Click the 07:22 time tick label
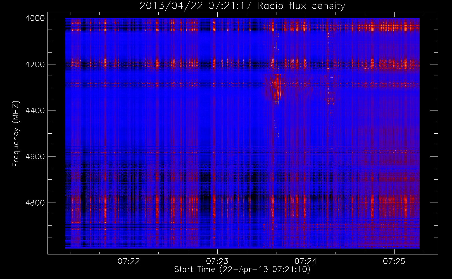The image size is (452, 279). [129, 261]
